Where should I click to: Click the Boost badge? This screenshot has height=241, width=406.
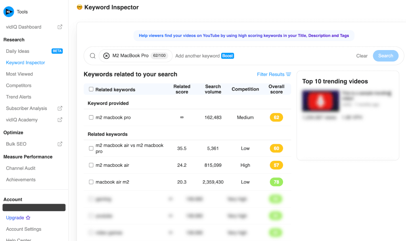click(228, 56)
